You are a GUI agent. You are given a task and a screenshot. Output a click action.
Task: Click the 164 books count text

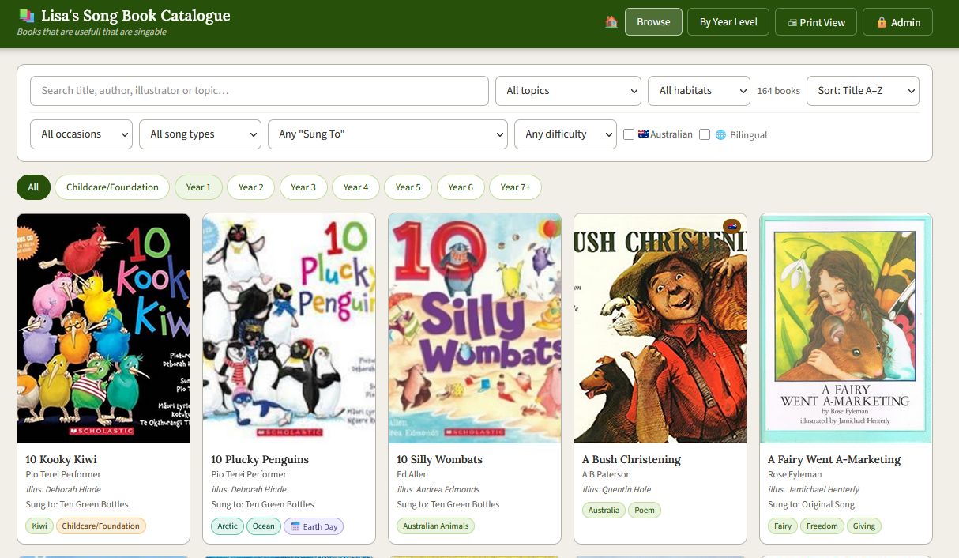coord(778,91)
